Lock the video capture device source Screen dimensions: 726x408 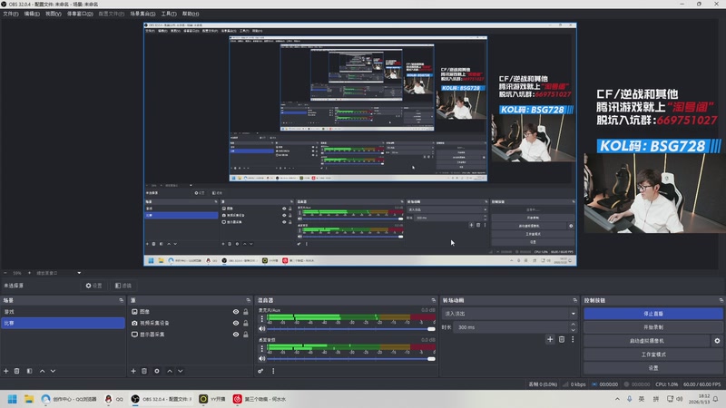click(246, 323)
